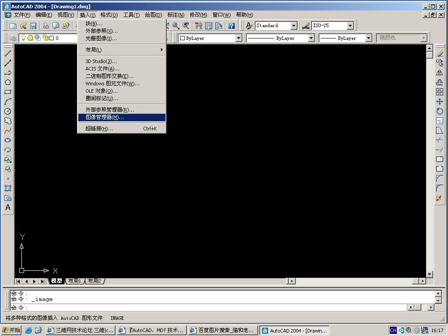This screenshot has width=448, height=336.
Task: Select the Hatch tool
Action: pos(8,188)
